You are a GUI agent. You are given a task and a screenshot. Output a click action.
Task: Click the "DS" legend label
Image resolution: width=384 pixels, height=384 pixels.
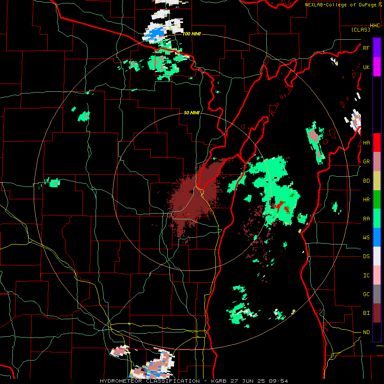[x=366, y=256]
